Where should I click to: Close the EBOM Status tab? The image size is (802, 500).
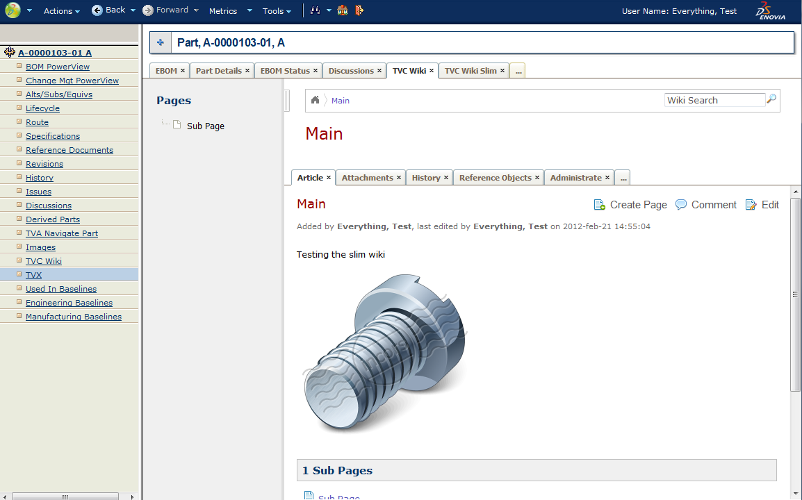(315, 71)
